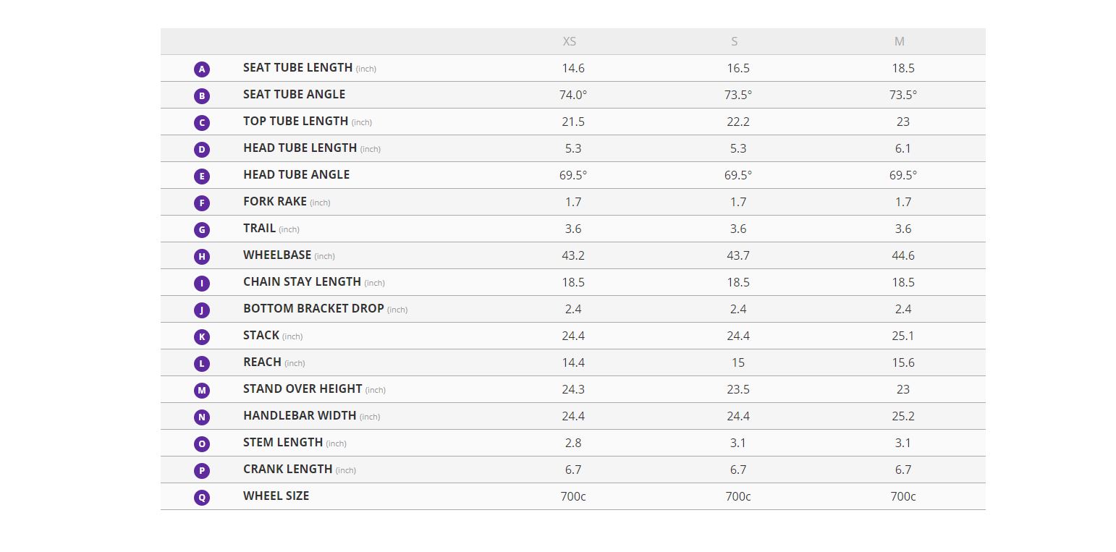
Task: Select the M size column header
Action: [900, 41]
